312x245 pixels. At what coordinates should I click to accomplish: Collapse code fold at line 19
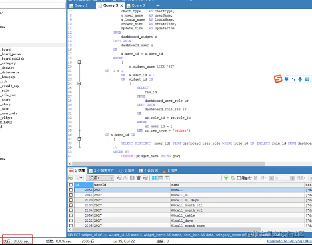tap(79, 62)
